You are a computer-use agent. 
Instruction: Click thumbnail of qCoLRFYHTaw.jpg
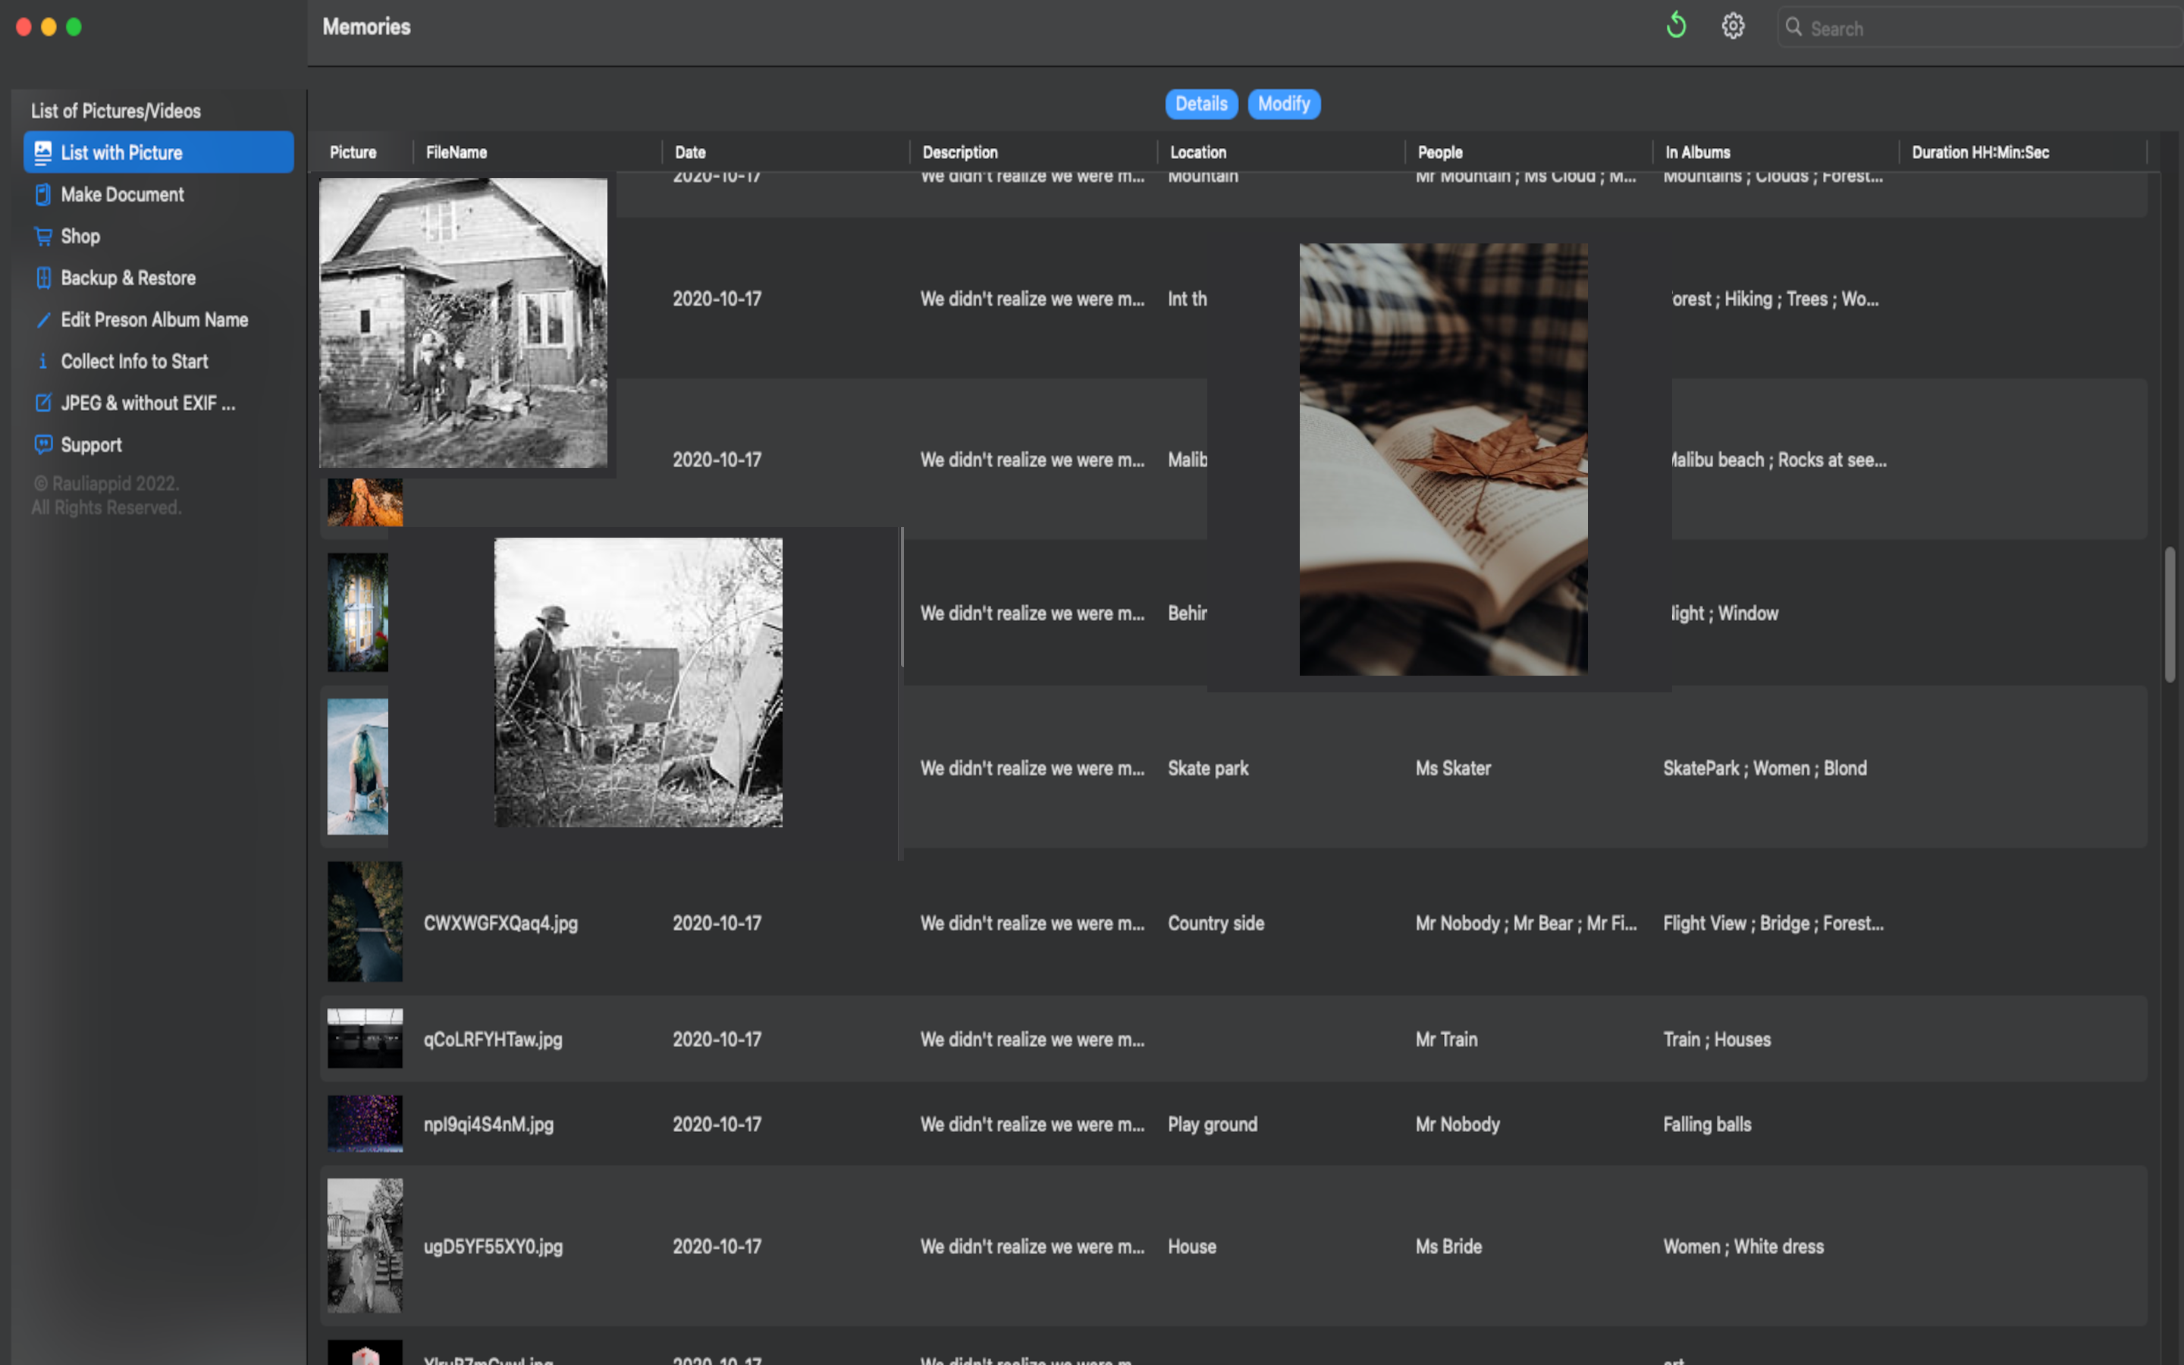point(365,1038)
